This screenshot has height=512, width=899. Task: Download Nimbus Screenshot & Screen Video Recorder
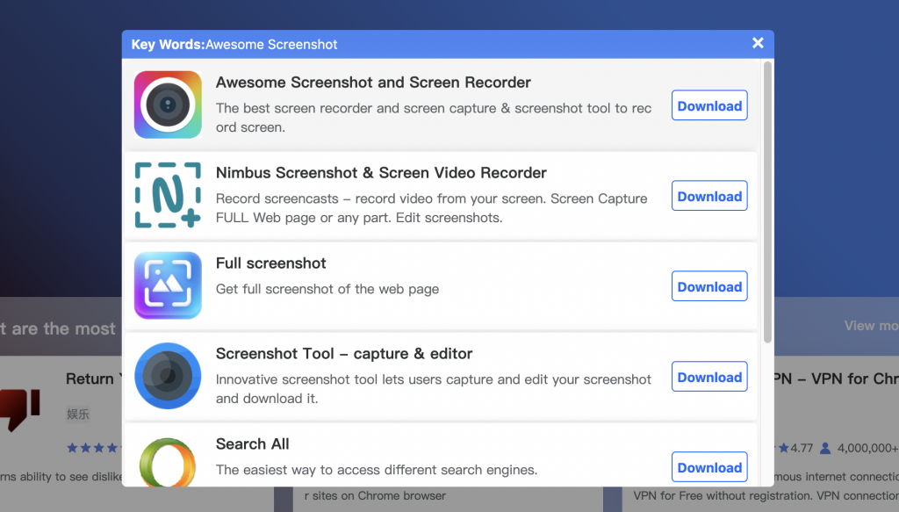(709, 195)
